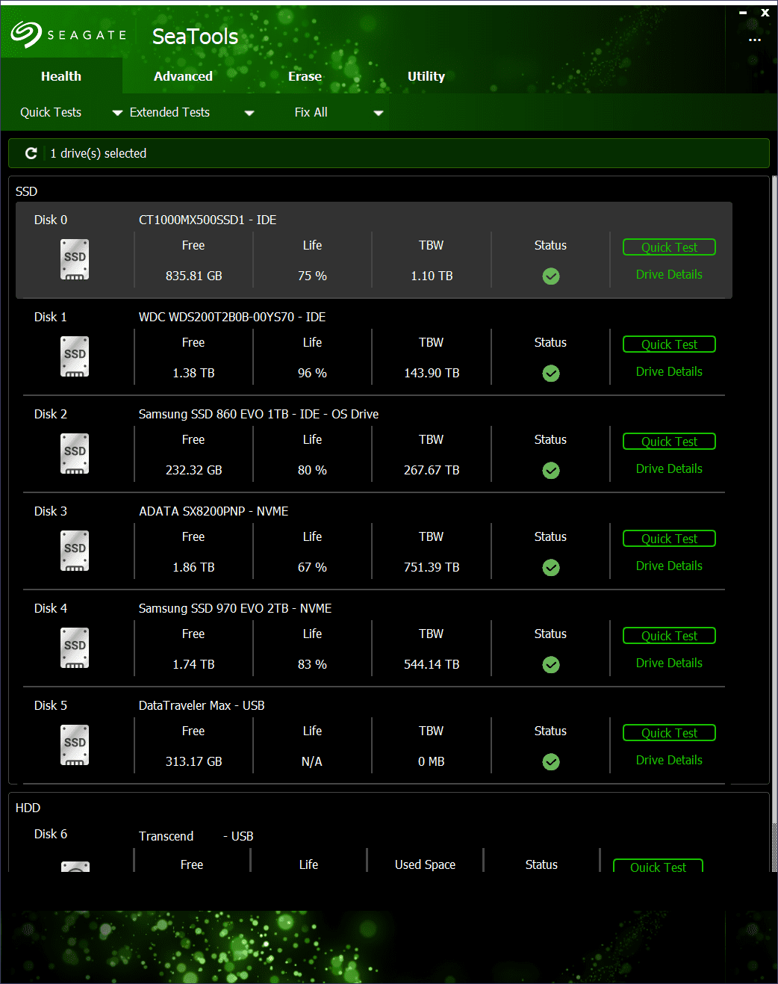This screenshot has height=984, width=778.
Task: Click the 67 % life value
Action: pos(312,567)
